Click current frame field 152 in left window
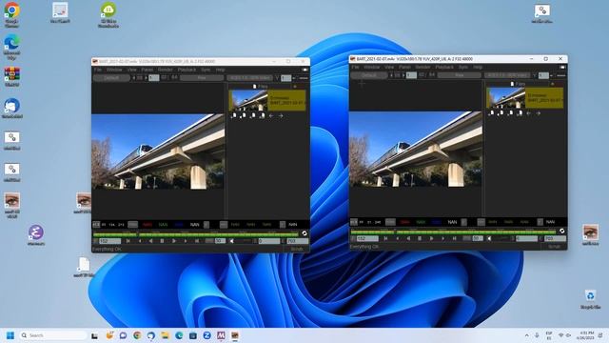609x343 pixels. click(109, 241)
